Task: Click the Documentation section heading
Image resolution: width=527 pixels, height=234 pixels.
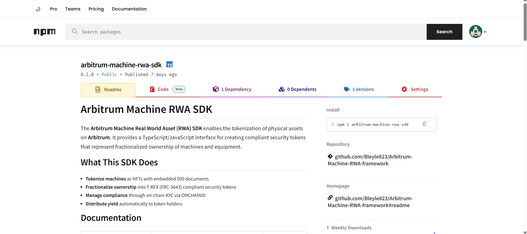Action: [x=111, y=218]
